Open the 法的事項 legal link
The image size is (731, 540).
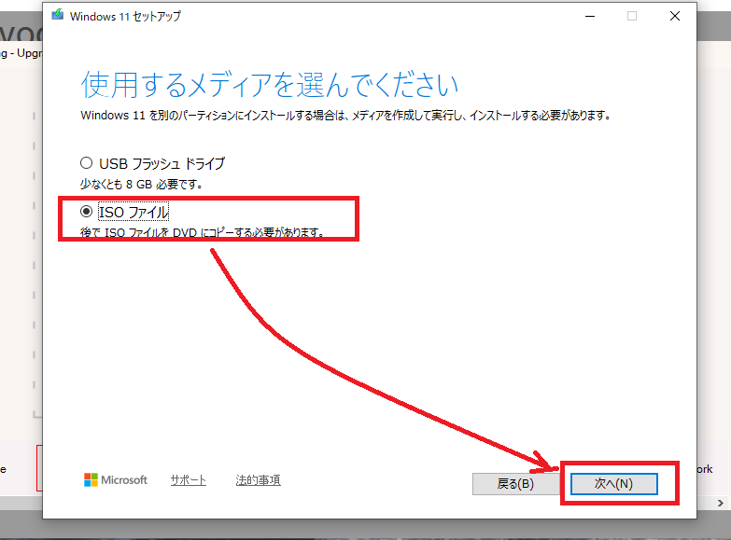pos(257,480)
